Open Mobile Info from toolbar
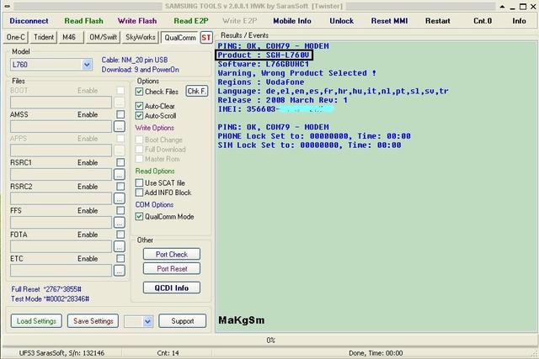 point(292,21)
